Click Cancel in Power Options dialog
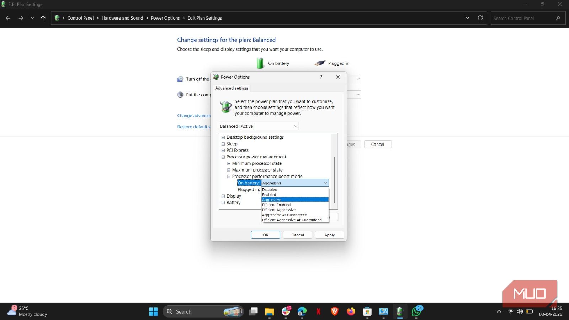This screenshot has width=569, height=320. 298,235
